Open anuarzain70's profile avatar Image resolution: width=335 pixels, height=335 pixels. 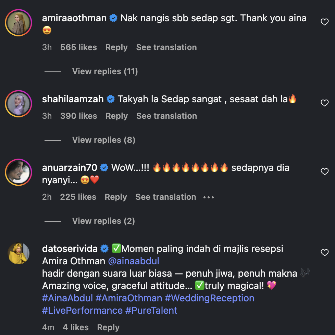coord(18,172)
